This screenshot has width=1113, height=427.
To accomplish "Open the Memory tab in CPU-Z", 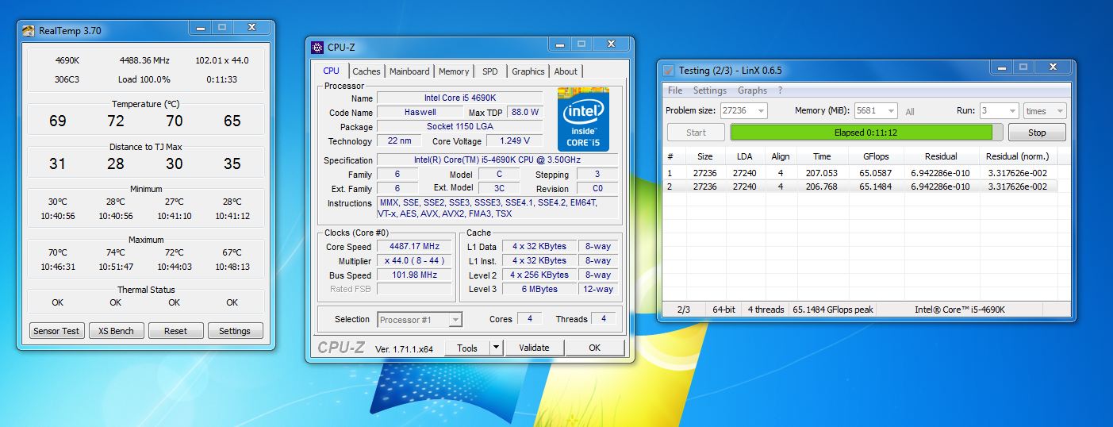I will pyautogui.click(x=454, y=71).
